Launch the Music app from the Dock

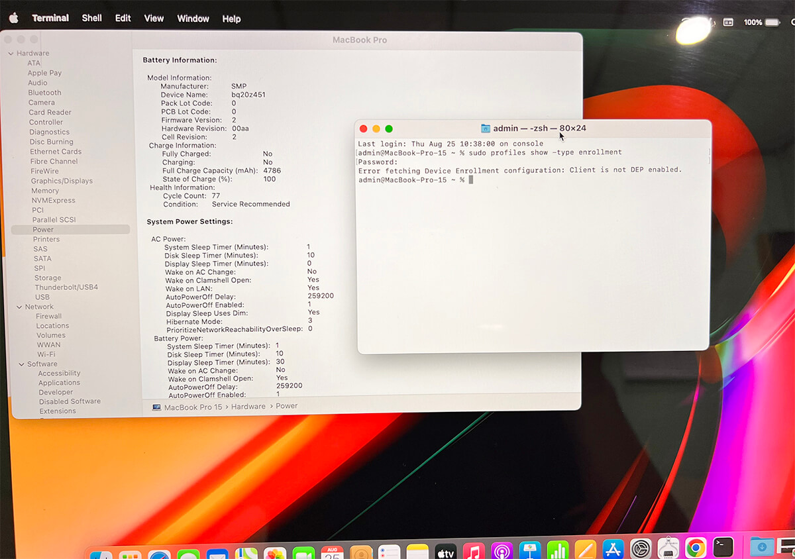pos(474,550)
